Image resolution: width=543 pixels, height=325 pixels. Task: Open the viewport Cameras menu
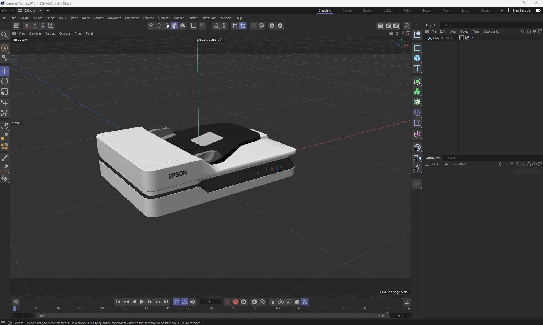[35, 33]
